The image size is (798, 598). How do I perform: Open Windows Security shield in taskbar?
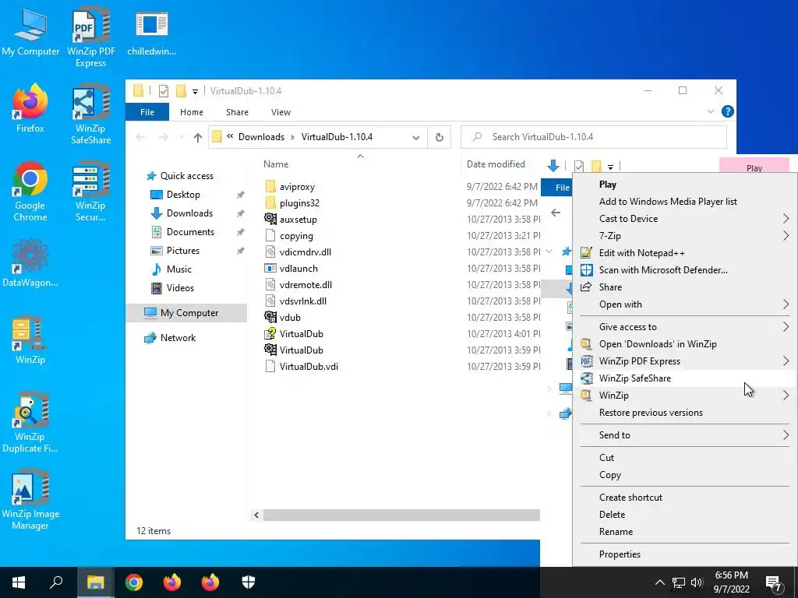pyautogui.click(x=249, y=582)
